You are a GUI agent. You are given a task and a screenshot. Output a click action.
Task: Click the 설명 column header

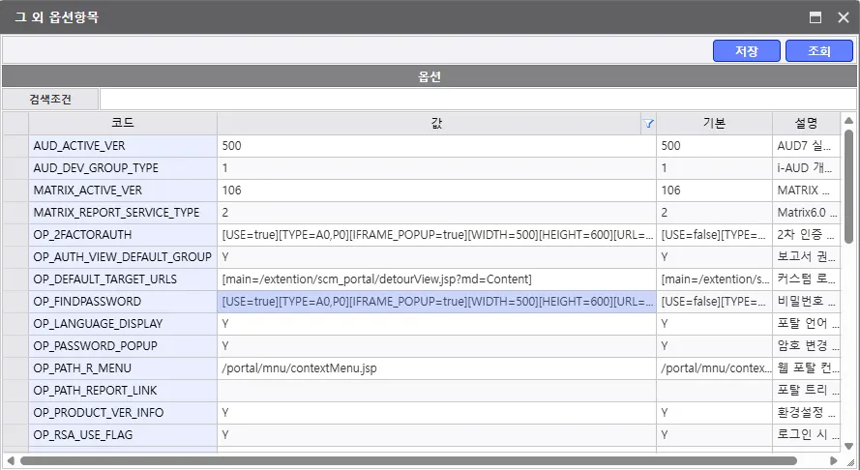806,124
